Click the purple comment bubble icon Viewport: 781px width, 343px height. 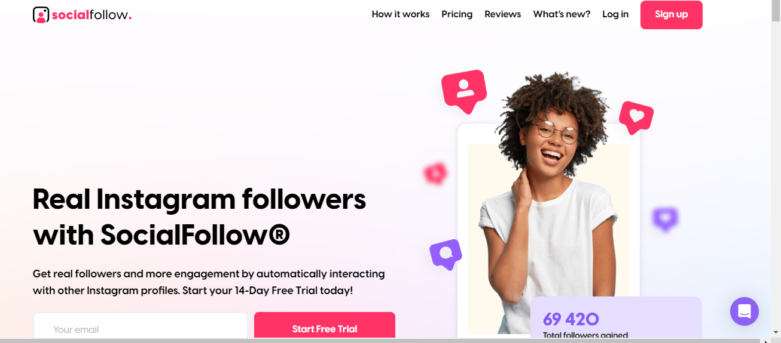[446, 254]
